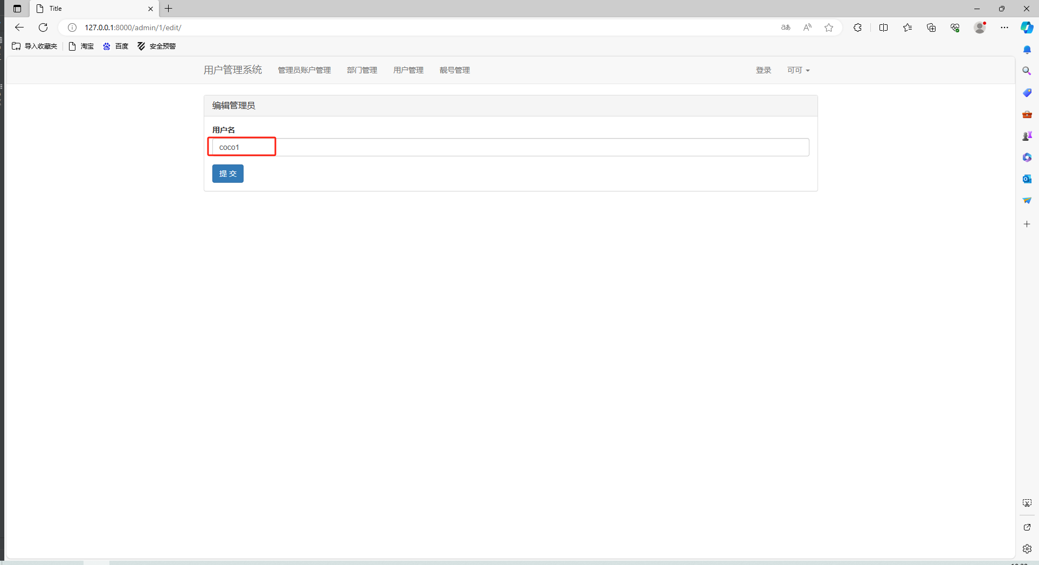Activate the read aloud icon
This screenshot has height=565, width=1039.
pyautogui.click(x=807, y=27)
